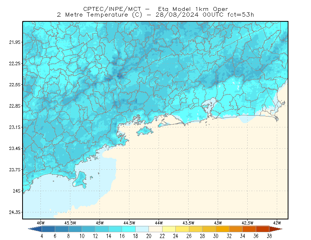Click the '43W' longitude label
This screenshot has height=240, width=311.
(x=218, y=223)
